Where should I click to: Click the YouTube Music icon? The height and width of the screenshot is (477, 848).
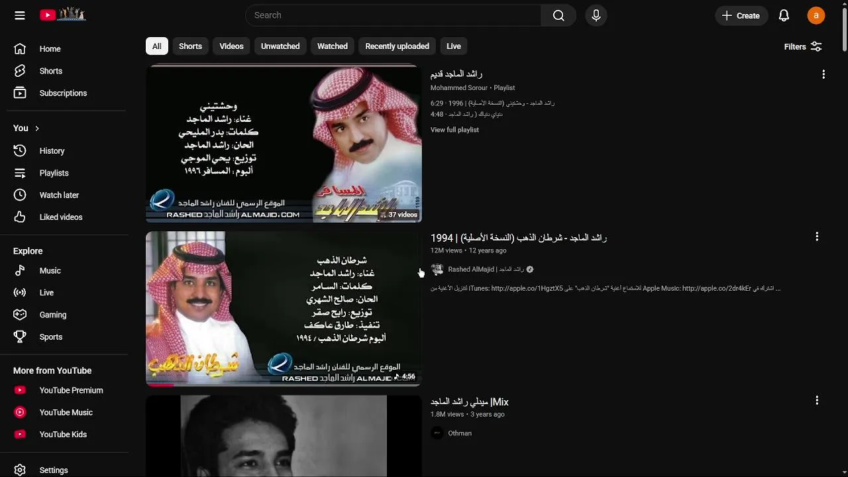(20, 412)
